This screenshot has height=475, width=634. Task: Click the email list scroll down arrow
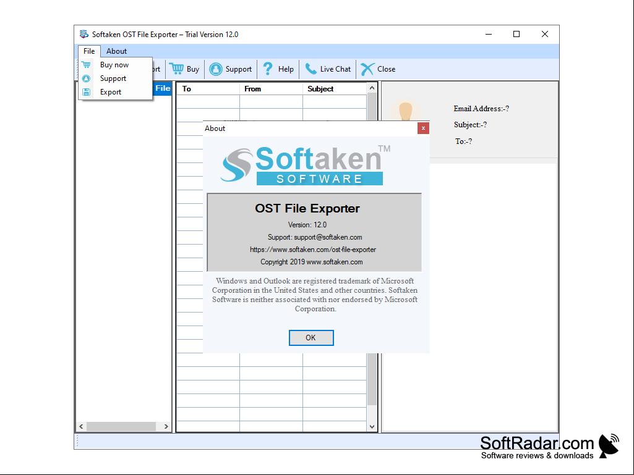372,427
